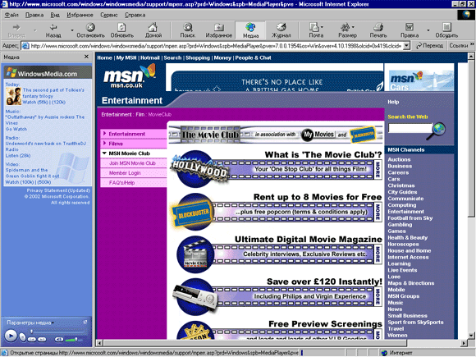
Task: Click the Остановить (Stop) toolbar icon
Action: tap(90, 28)
